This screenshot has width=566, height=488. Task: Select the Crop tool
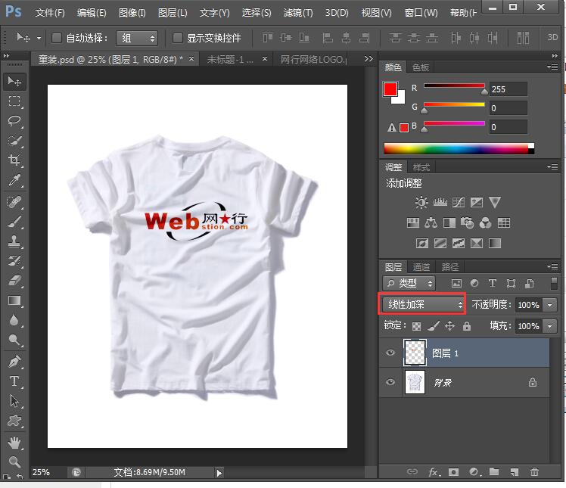coord(14,160)
